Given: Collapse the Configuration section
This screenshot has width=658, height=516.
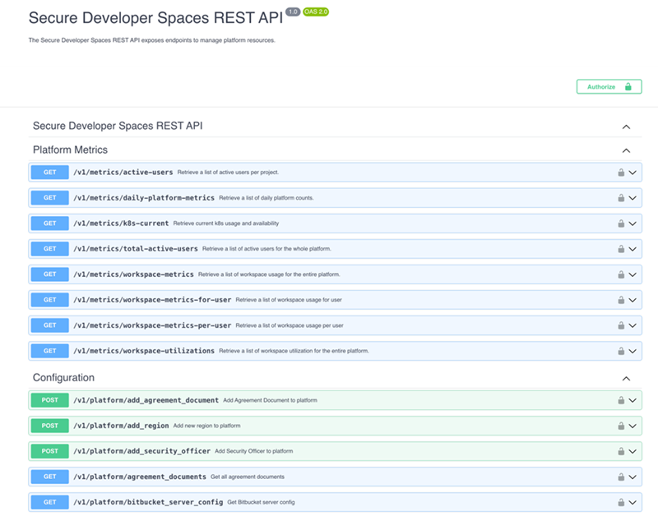Looking at the screenshot, I should point(627,378).
